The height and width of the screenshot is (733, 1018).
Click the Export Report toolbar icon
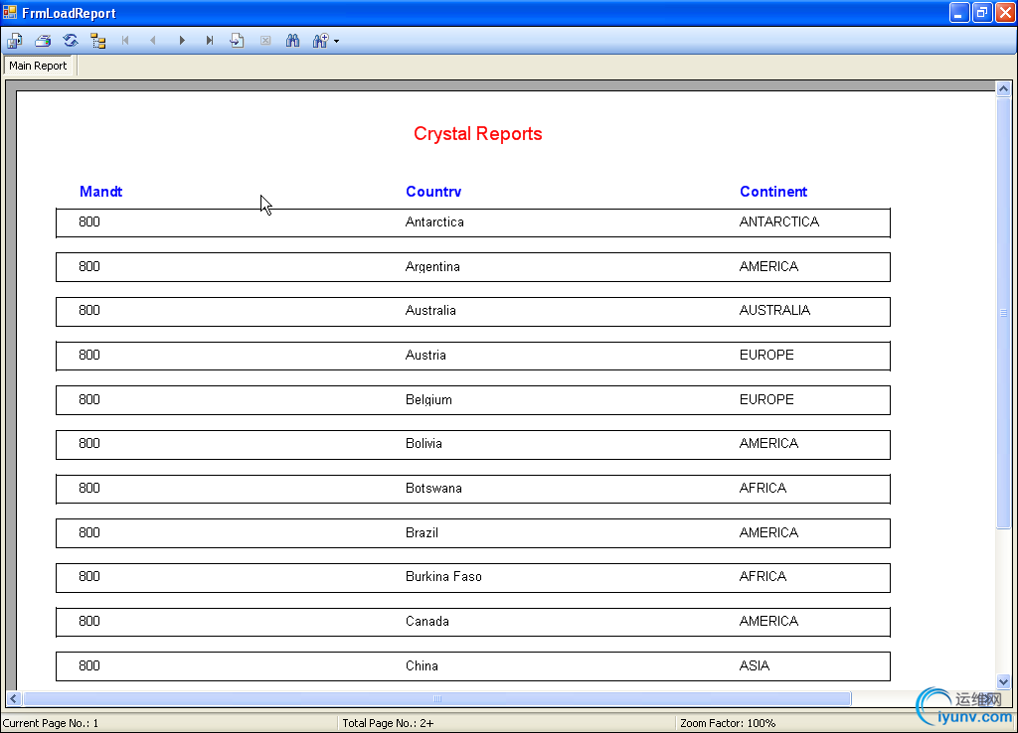[x=15, y=41]
